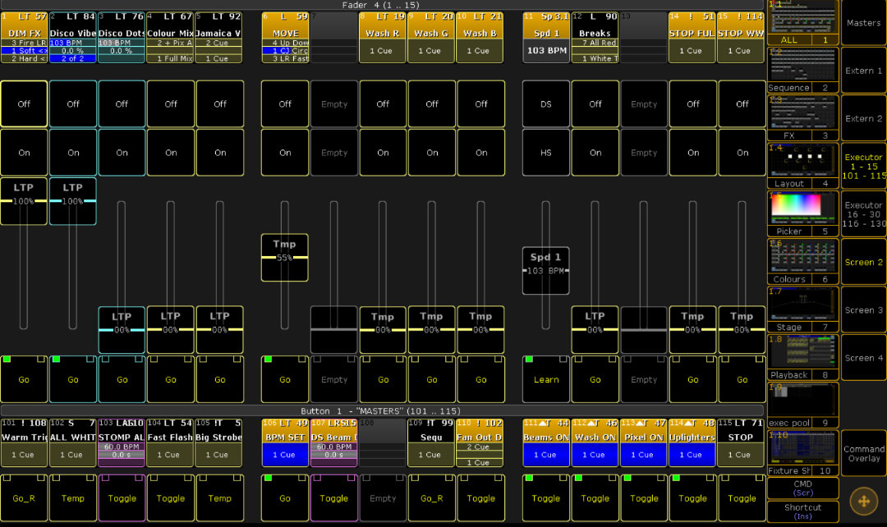Open the Layout view thumbnail

coord(802,166)
